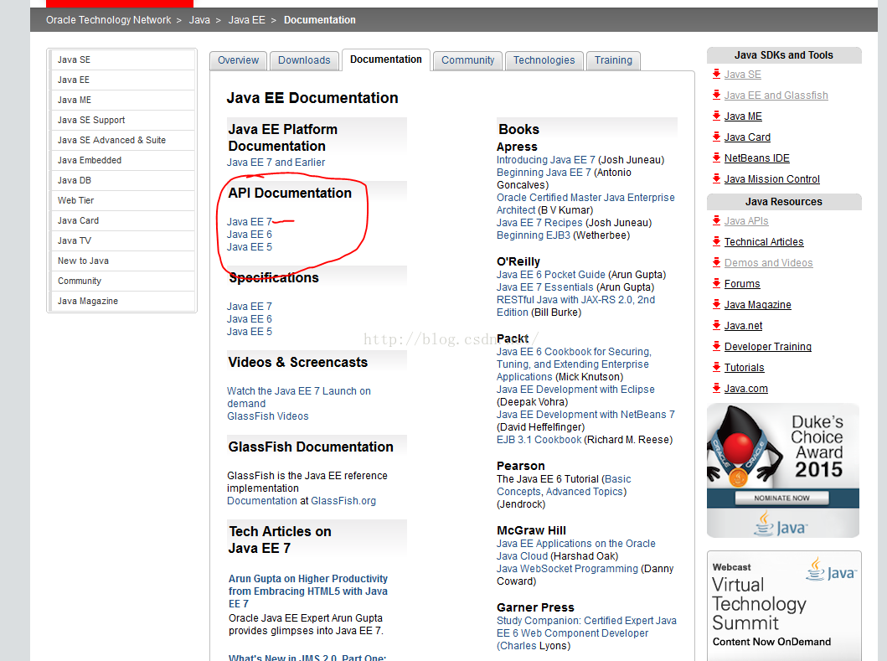Select Java EE in left sidebar
This screenshot has height=661, width=887.
tap(122, 80)
